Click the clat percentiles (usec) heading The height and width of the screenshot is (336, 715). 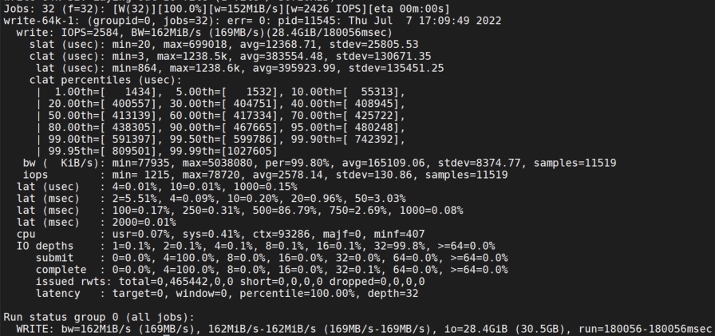tap(106, 81)
